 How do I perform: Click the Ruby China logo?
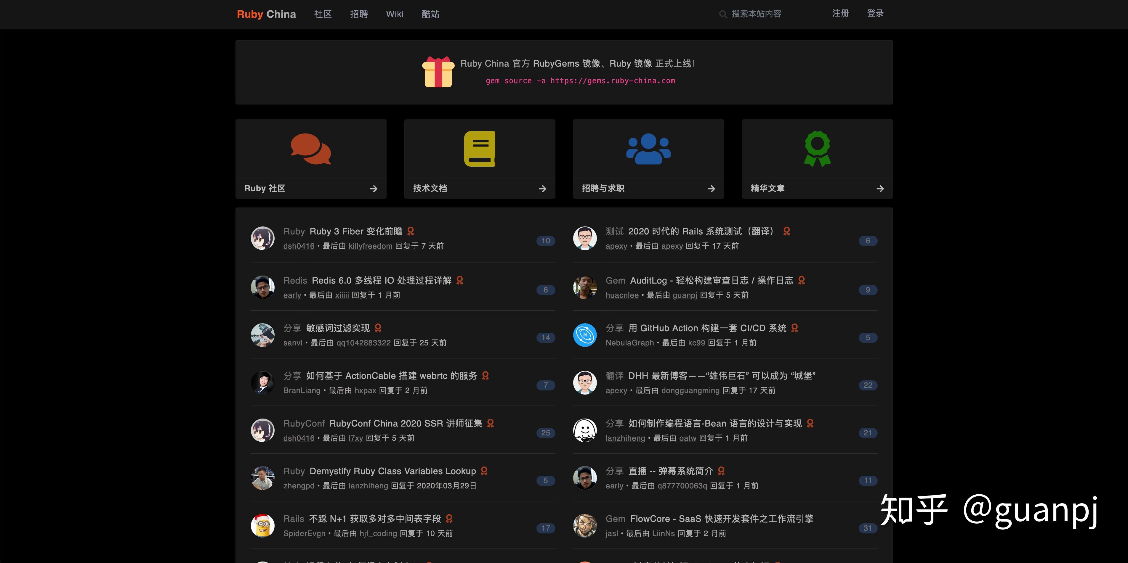click(x=266, y=14)
